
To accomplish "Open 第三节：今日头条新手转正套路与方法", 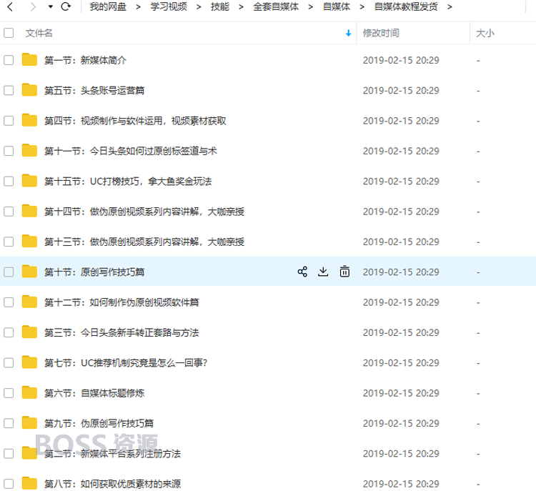I will pos(121,332).
